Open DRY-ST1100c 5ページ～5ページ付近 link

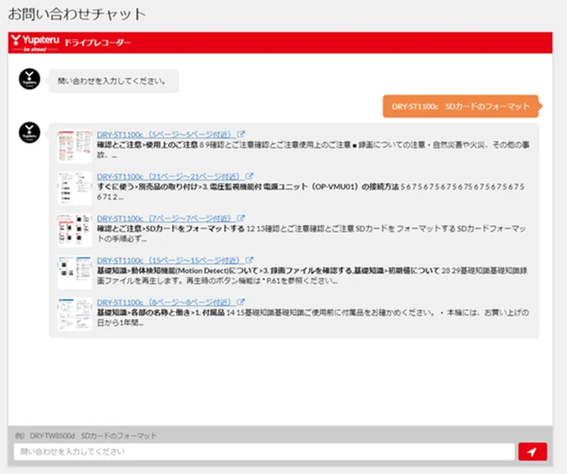coord(166,134)
